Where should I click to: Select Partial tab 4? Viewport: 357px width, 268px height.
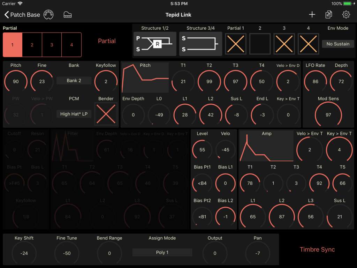coord(71,45)
